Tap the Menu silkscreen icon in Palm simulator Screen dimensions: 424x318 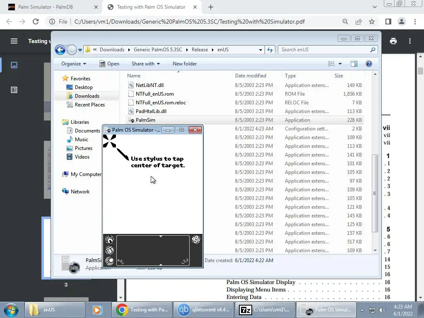(109, 251)
